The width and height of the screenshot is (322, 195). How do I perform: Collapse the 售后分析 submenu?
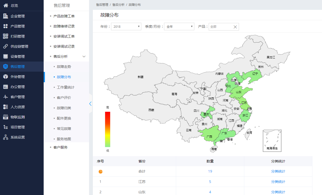[84, 57]
